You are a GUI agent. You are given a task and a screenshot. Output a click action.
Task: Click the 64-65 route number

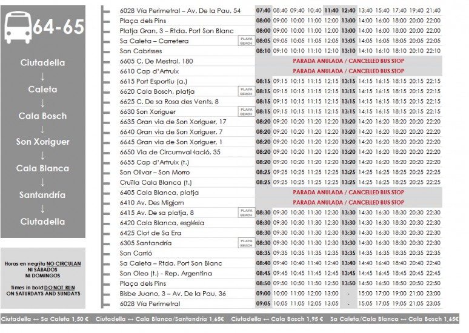pyautogui.click(x=59, y=27)
